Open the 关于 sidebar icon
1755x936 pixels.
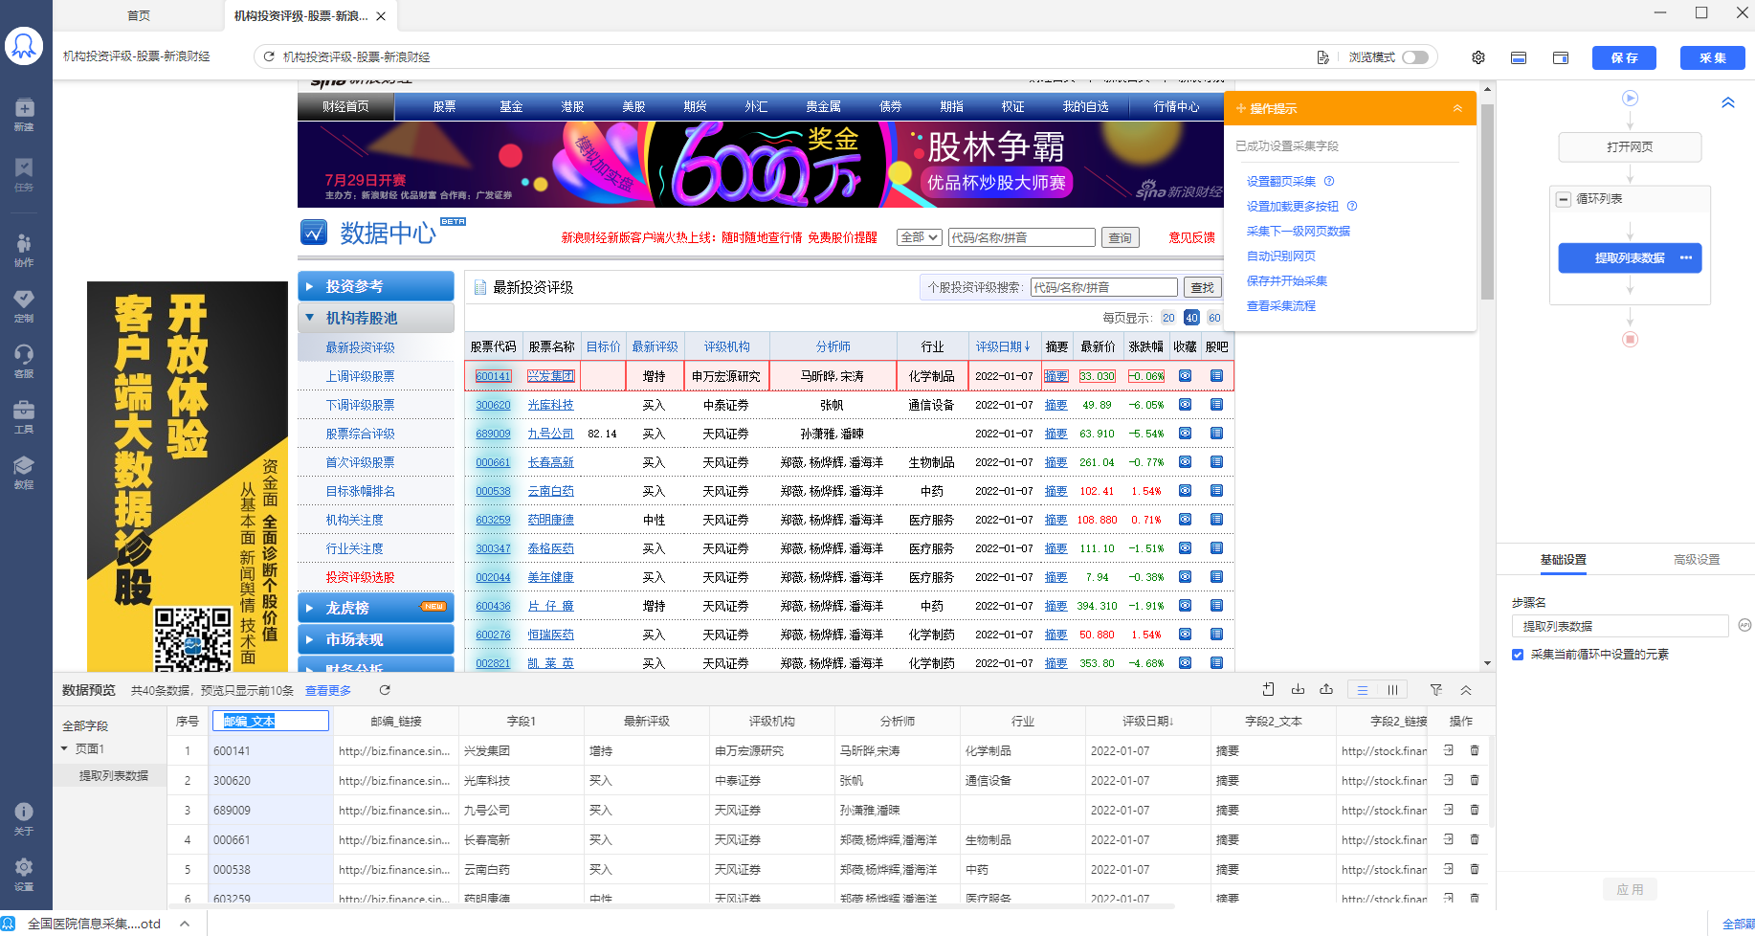[x=24, y=818]
